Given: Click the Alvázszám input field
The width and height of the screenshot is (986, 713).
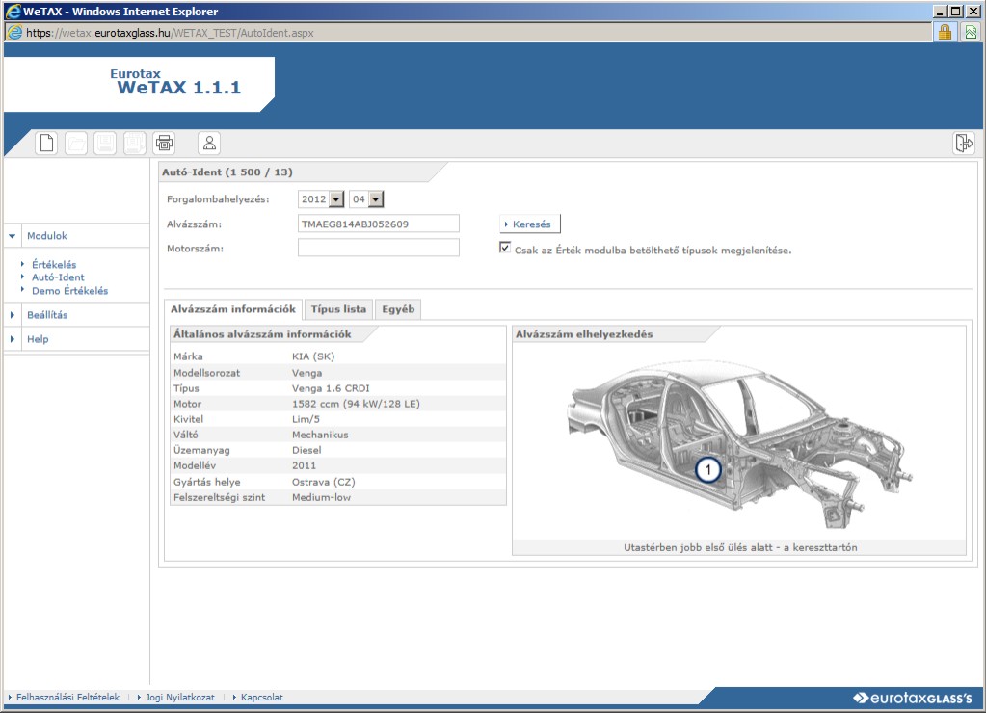Looking at the screenshot, I should (379, 224).
